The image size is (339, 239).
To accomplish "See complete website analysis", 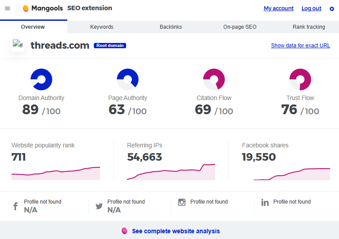I will pos(176,231).
